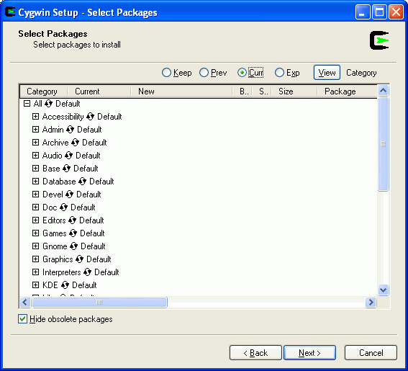Expand the Gnome category
The height and width of the screenshot is (371, 408).
(35, 246)
